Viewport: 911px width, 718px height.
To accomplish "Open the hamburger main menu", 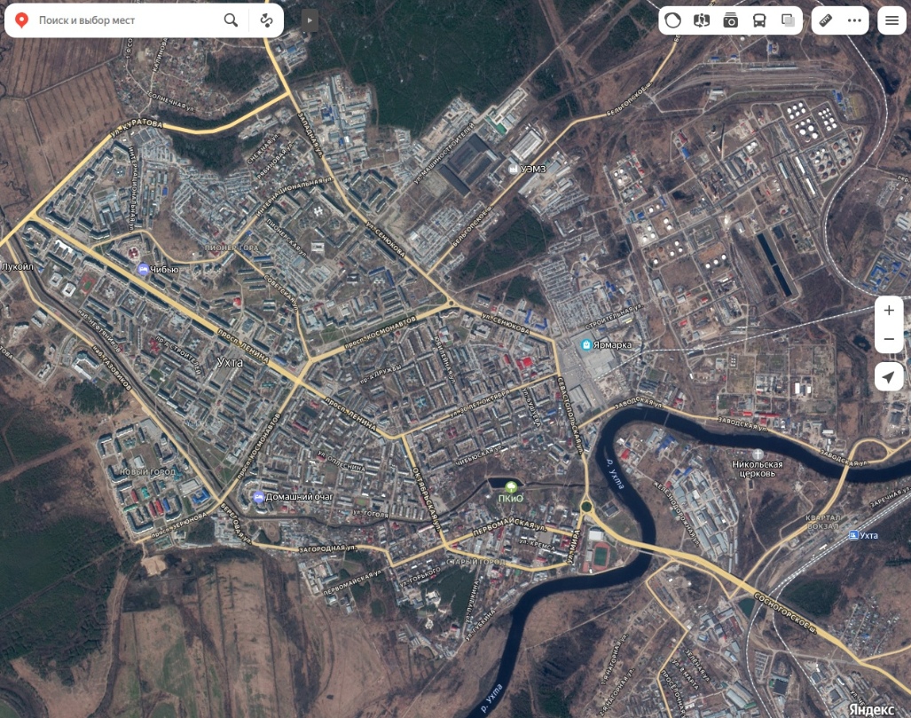I will click(x=891, y=20).
